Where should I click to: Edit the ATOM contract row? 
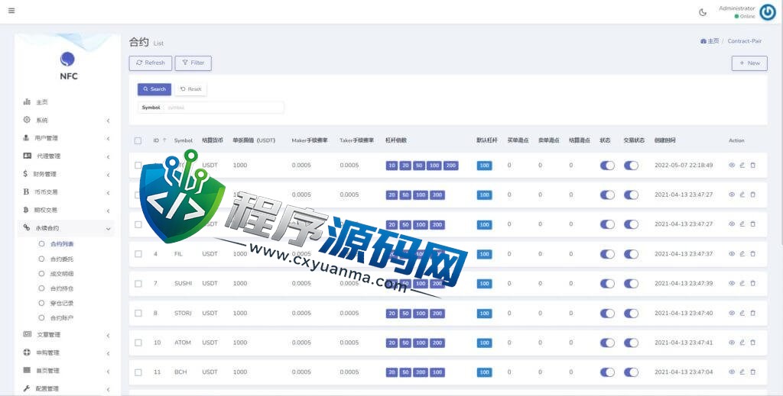(x=742, y=343)
